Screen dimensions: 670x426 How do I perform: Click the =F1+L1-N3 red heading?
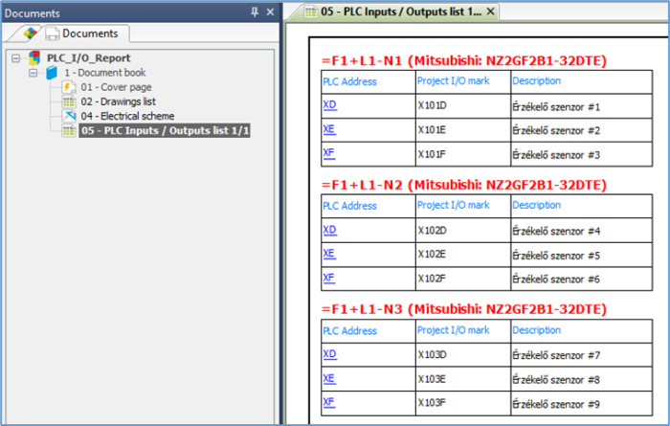pyautogui.click(x=464, y=309)
